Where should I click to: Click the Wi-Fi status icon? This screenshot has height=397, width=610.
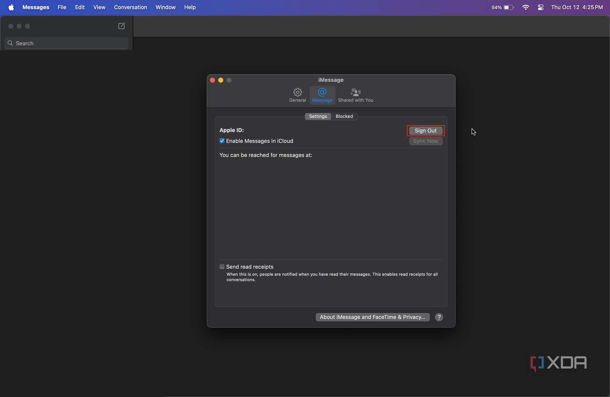pyautogui.click(x=525, y=7)
